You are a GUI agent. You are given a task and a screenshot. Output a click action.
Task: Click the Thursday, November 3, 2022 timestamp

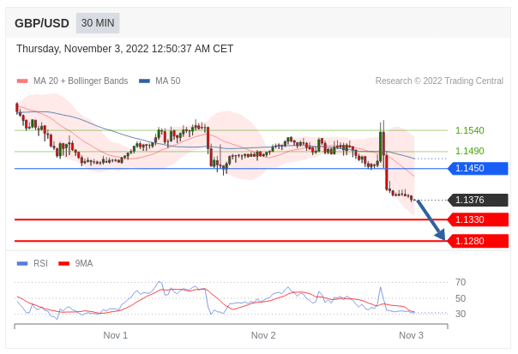125,49
